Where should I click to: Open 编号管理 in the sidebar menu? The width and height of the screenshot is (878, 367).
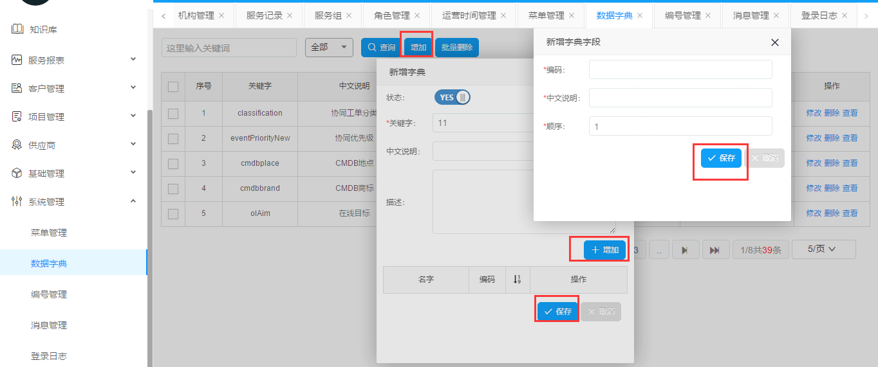pos(49,294)
